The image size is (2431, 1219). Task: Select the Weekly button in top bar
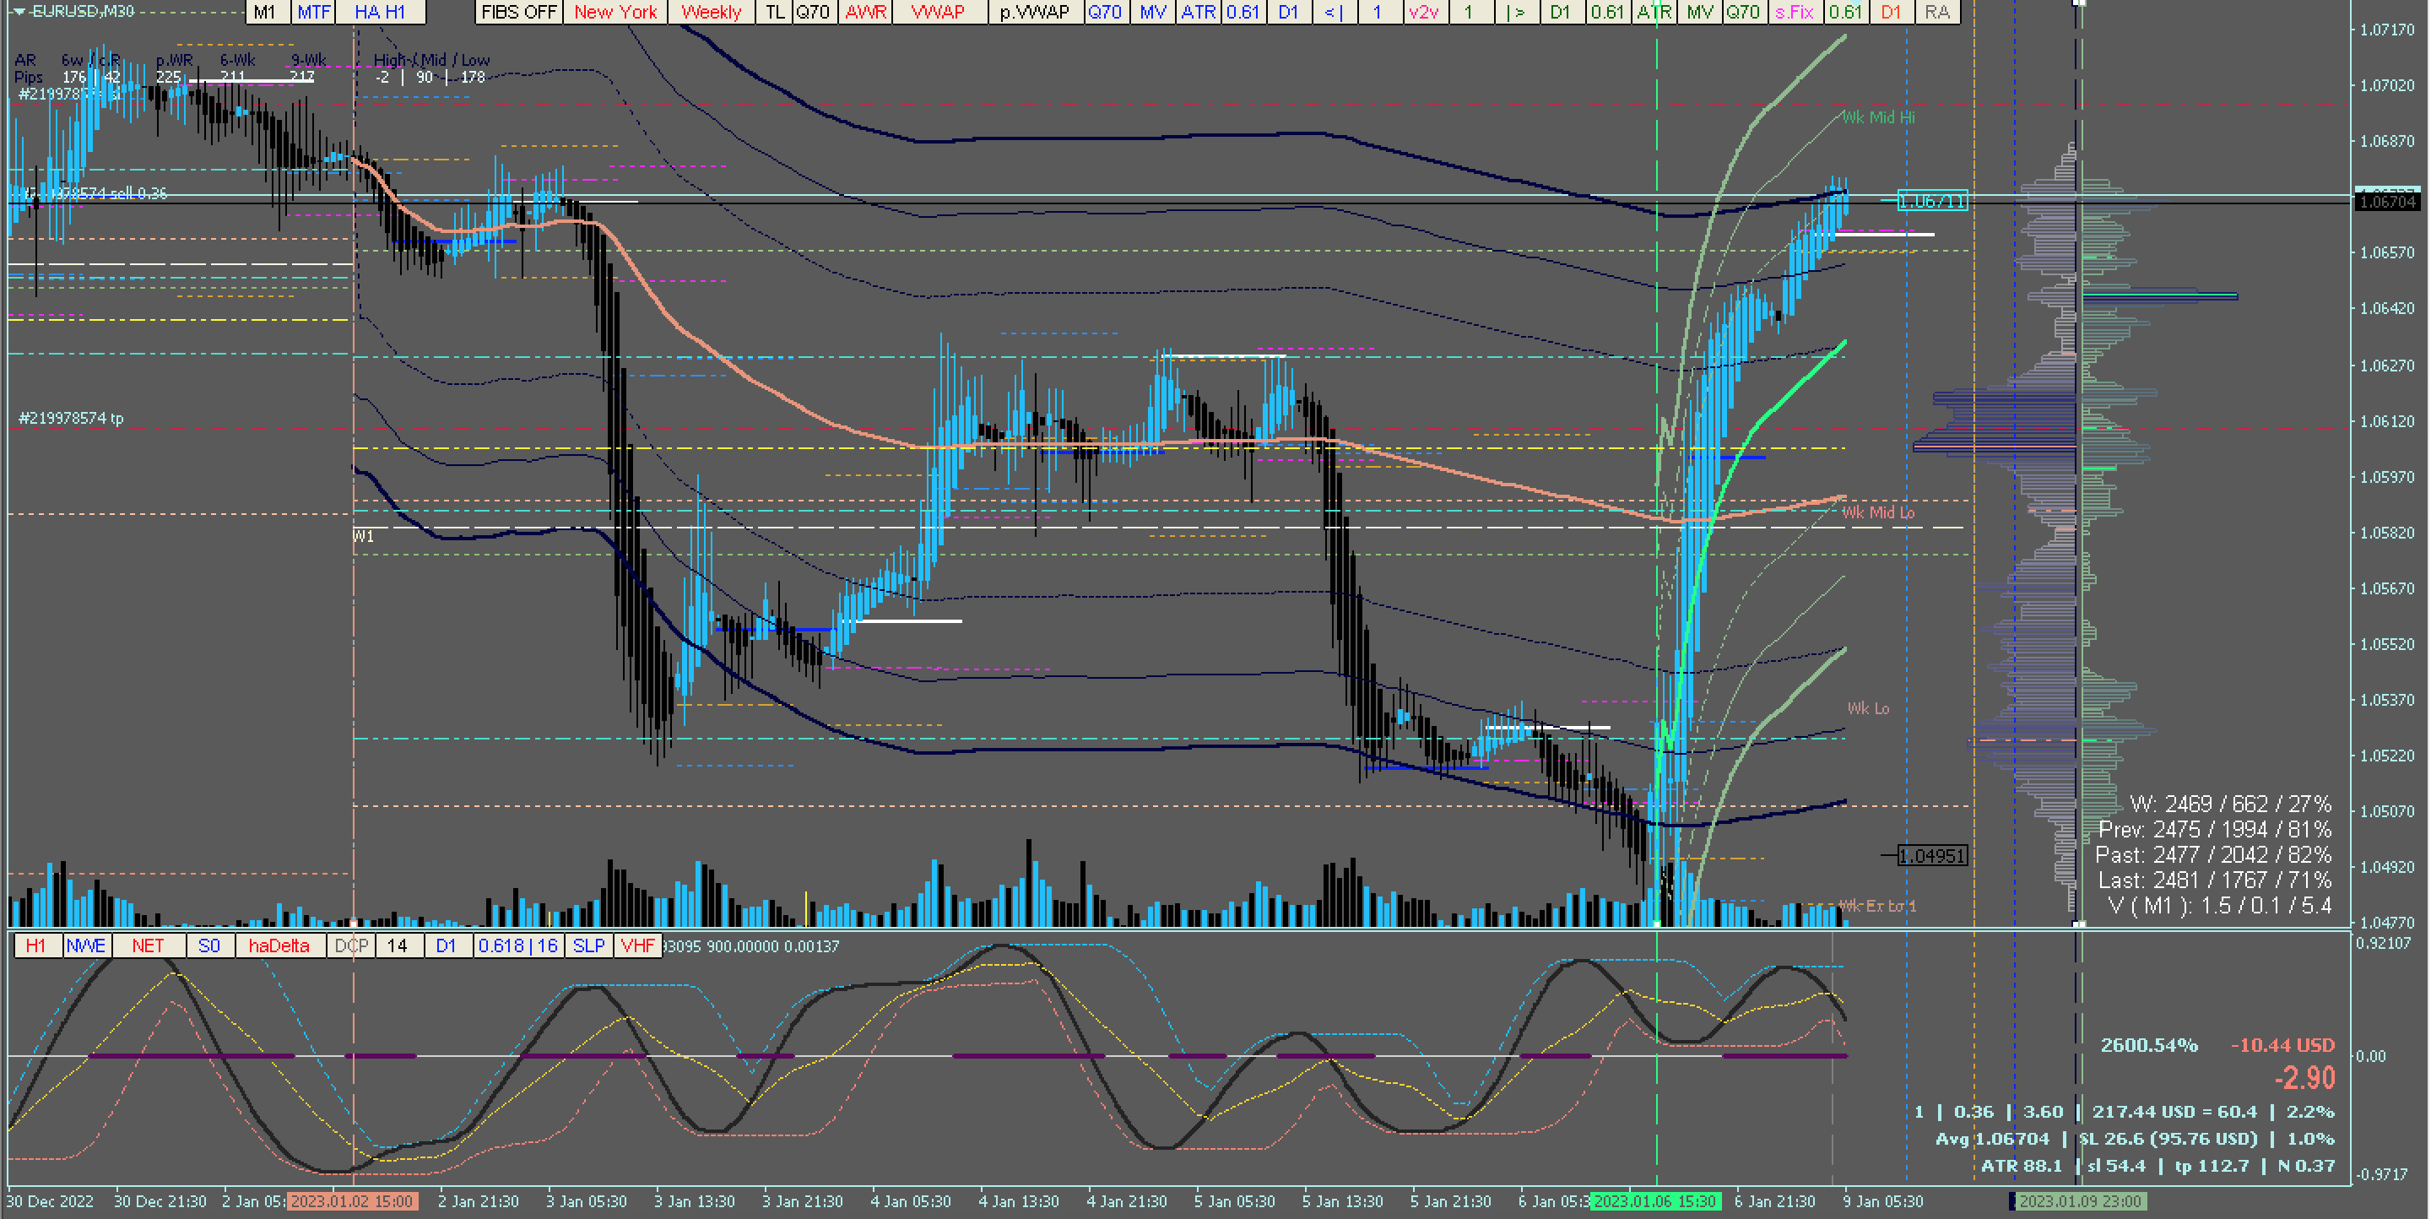[711, 13]
